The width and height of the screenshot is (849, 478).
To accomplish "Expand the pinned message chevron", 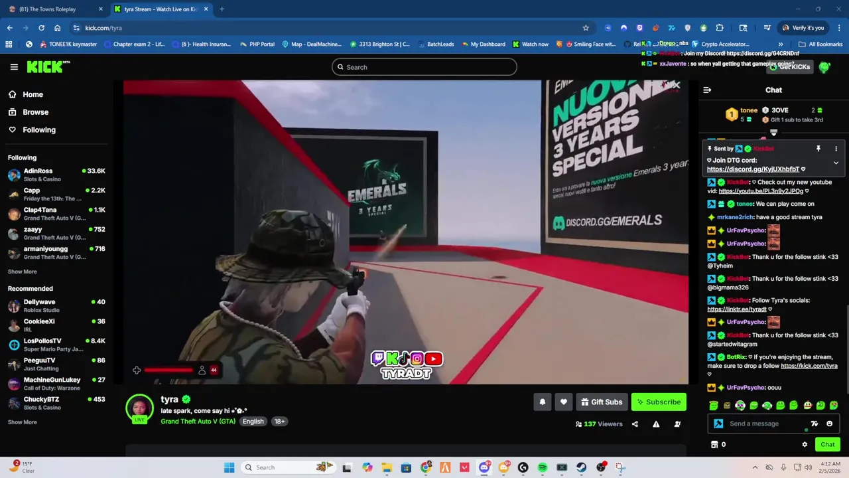I will tap(836, 163).
